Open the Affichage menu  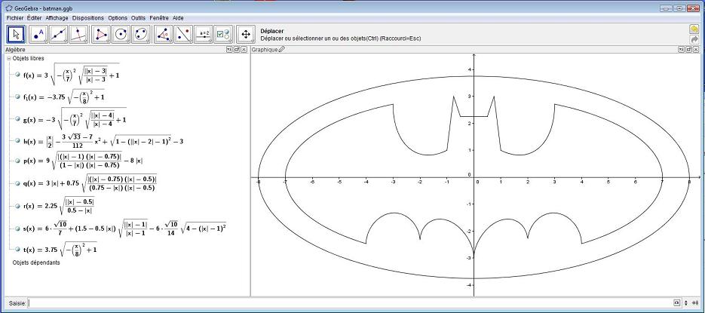click(x=56, y=17)
